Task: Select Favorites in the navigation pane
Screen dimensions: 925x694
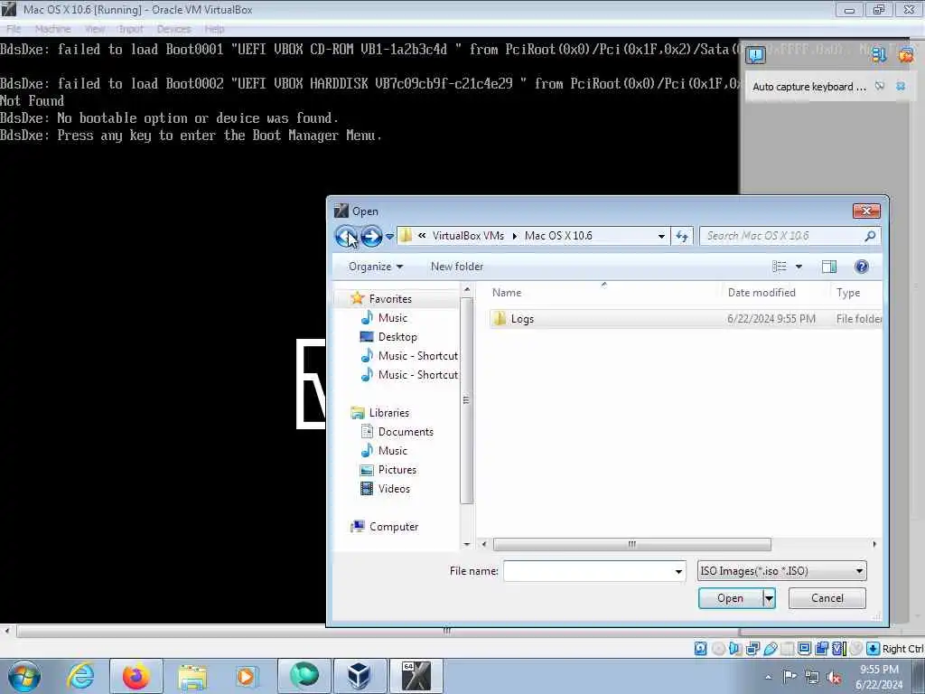Action: [390, 299]
